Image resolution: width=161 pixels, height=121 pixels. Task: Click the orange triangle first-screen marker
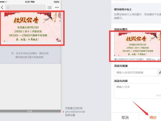[x=63, y=111]
